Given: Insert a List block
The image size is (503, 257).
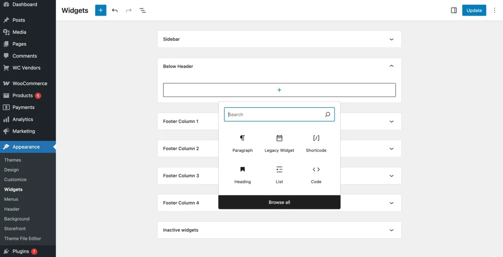Looking at the screenshot, I should 279,175.
